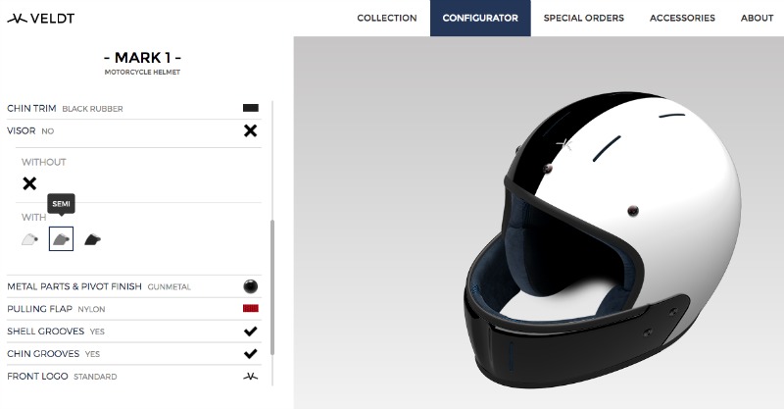
Task: Expand the Metal Parts & Pivot Finish row
Action: [x=134, y=286]
